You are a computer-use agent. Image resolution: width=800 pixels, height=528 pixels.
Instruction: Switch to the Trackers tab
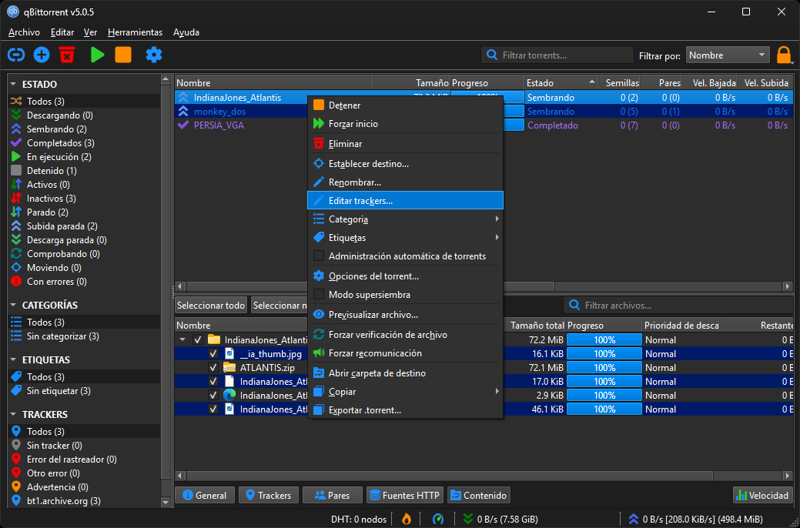pyautogui.click(x=267, y=496)
